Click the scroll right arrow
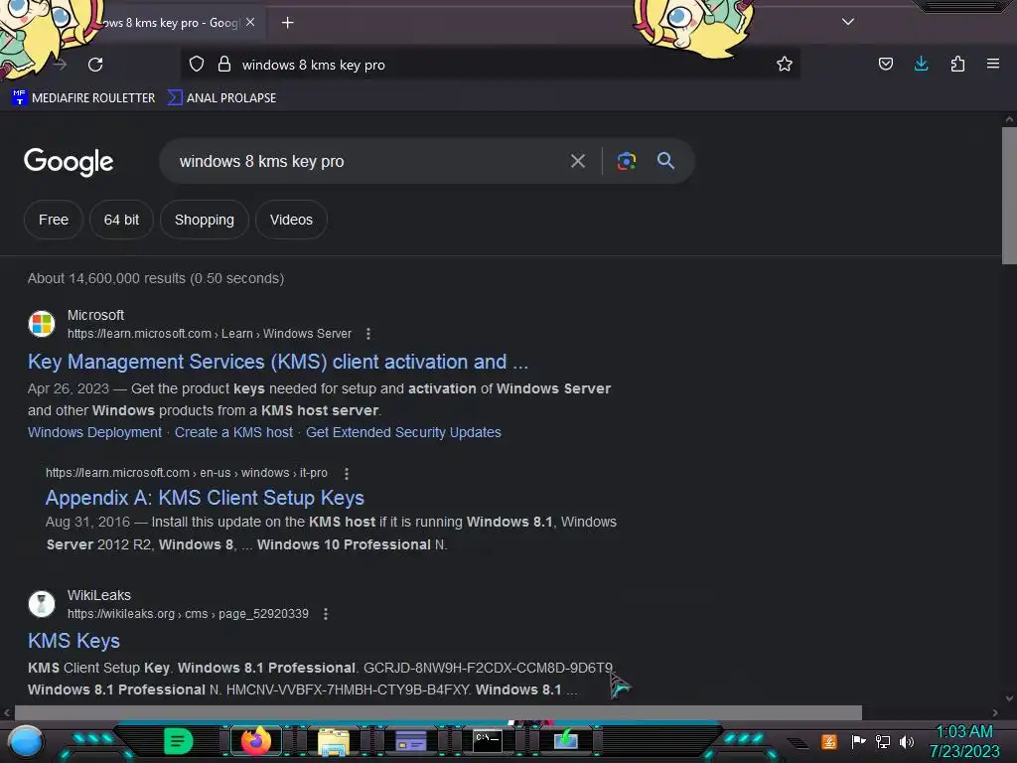The height and width of the screenshot is (763, 1017). coord(995,712)
